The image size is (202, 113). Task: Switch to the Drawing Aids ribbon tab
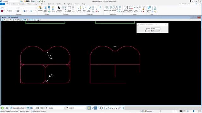[68, 4]
